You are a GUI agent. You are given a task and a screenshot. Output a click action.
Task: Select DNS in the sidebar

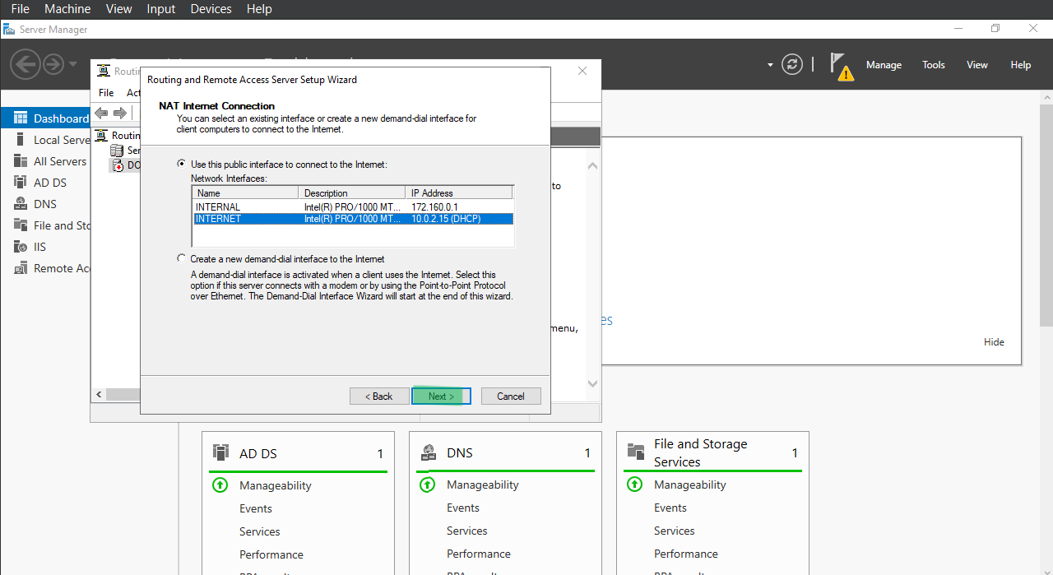[45, 204]
